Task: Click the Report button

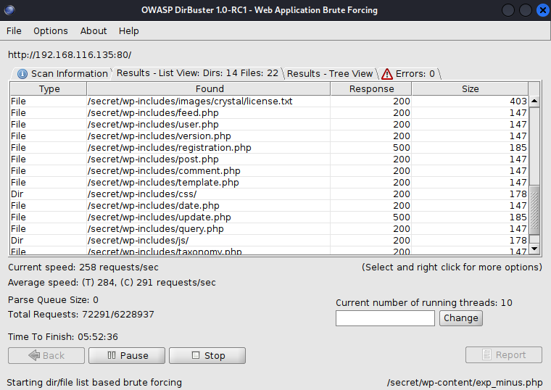Action: coord(504,355)
